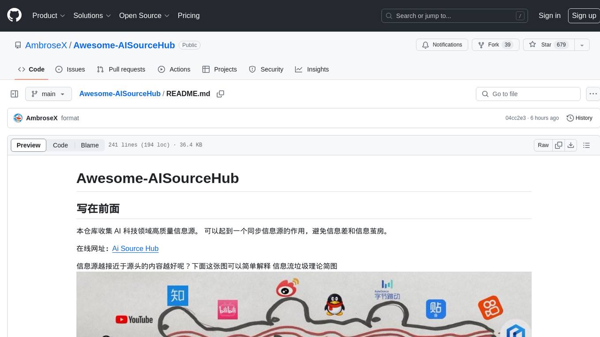Select the Blame view
This screenshot has width=600, height=337.
coord(90,145)
